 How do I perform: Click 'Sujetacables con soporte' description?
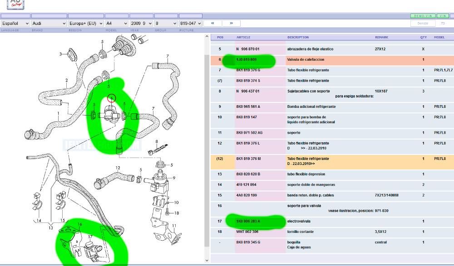309,91
